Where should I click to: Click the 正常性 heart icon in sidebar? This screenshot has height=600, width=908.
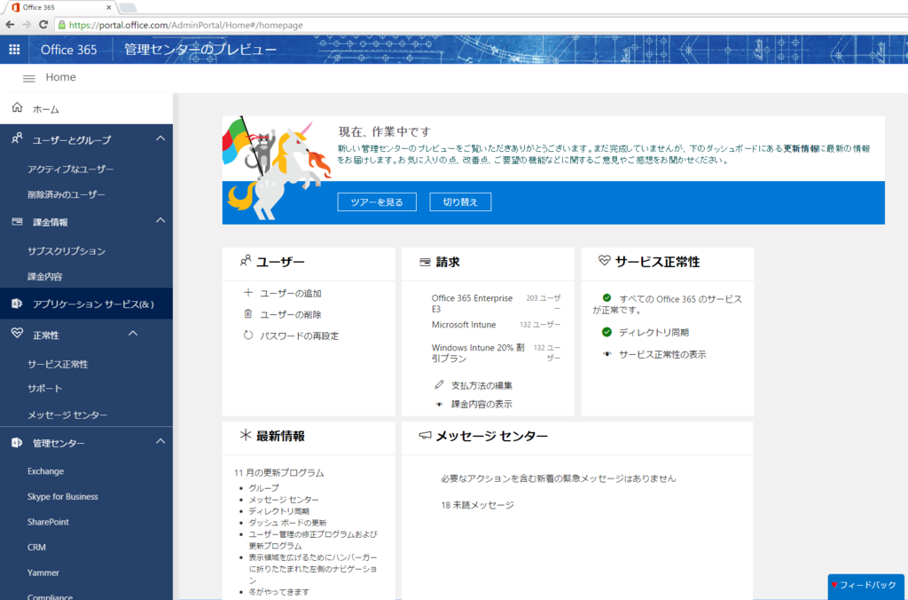coord(18,334)
